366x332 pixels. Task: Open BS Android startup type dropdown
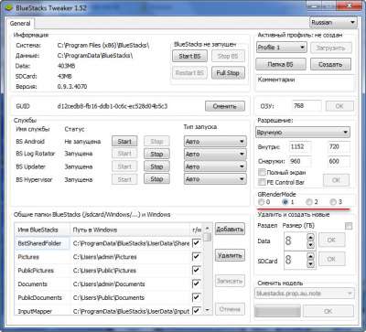(215, 142)
